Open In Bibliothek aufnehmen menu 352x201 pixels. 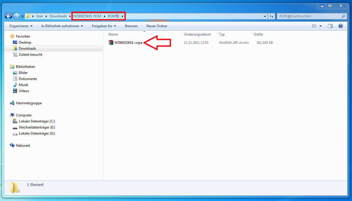[62, 26]
